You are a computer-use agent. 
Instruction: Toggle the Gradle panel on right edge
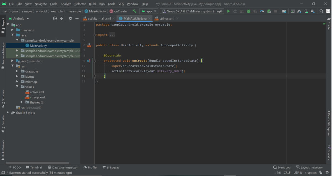329,23
